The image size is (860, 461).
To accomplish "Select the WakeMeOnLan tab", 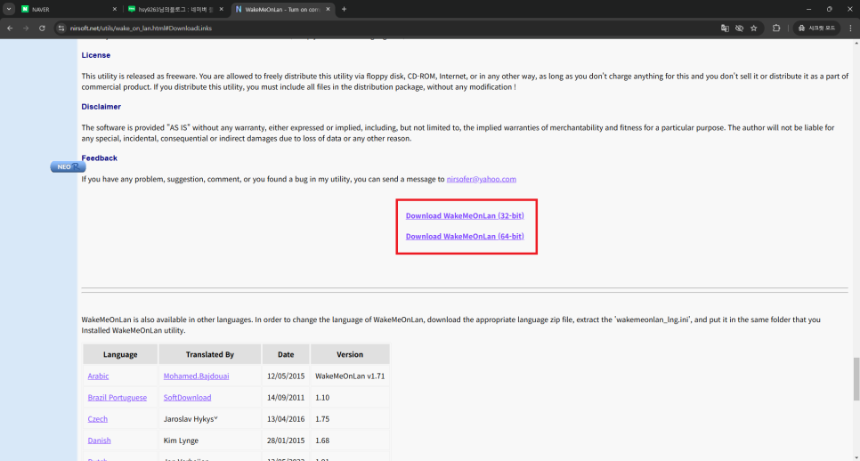I will 282,9.
